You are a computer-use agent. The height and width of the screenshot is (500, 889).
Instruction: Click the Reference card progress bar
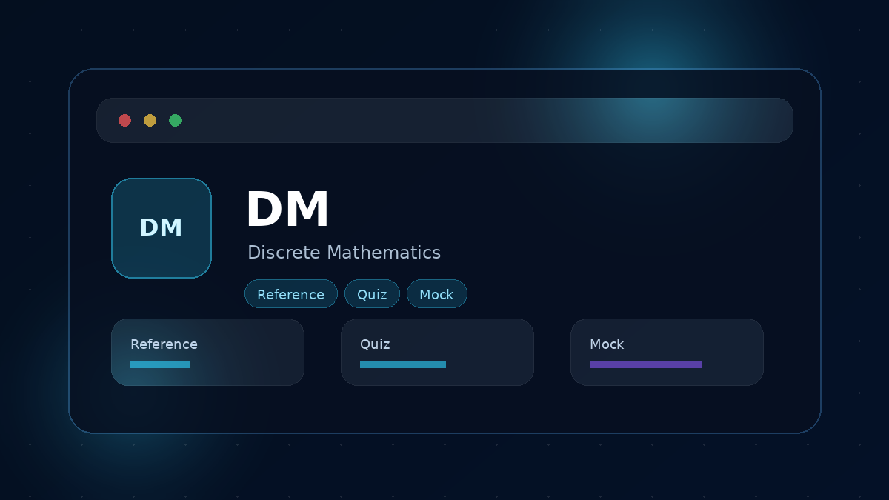[160, 364]
